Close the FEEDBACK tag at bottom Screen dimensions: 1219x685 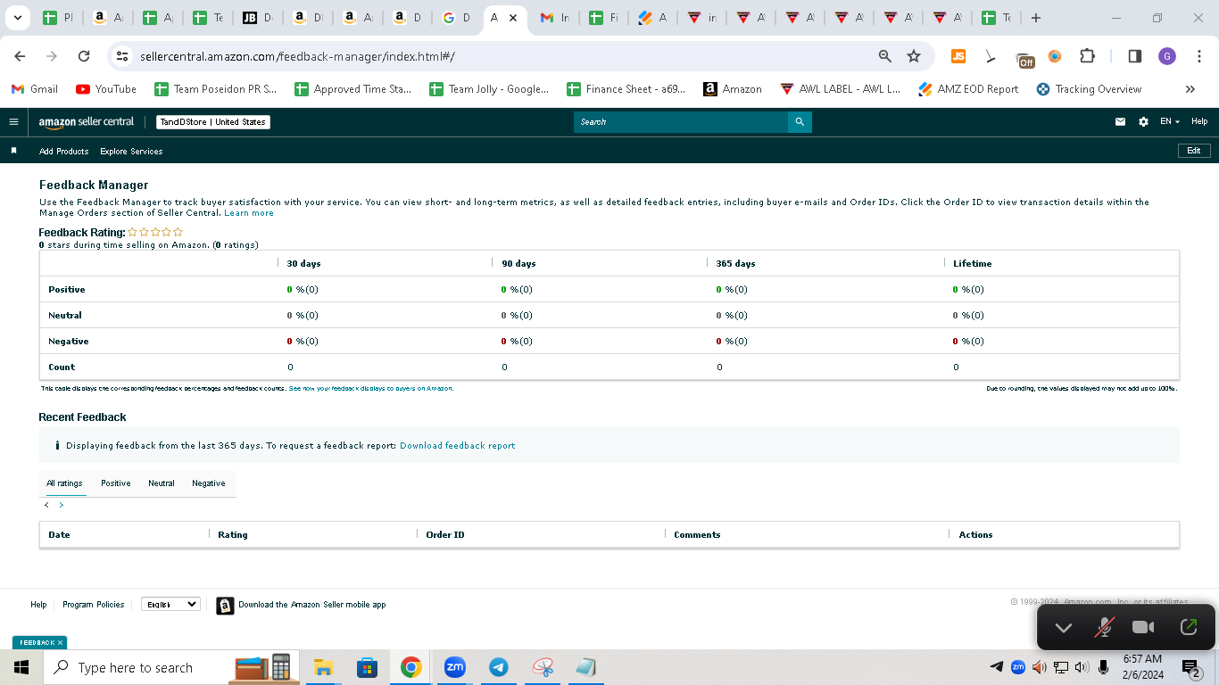(60, 642)
